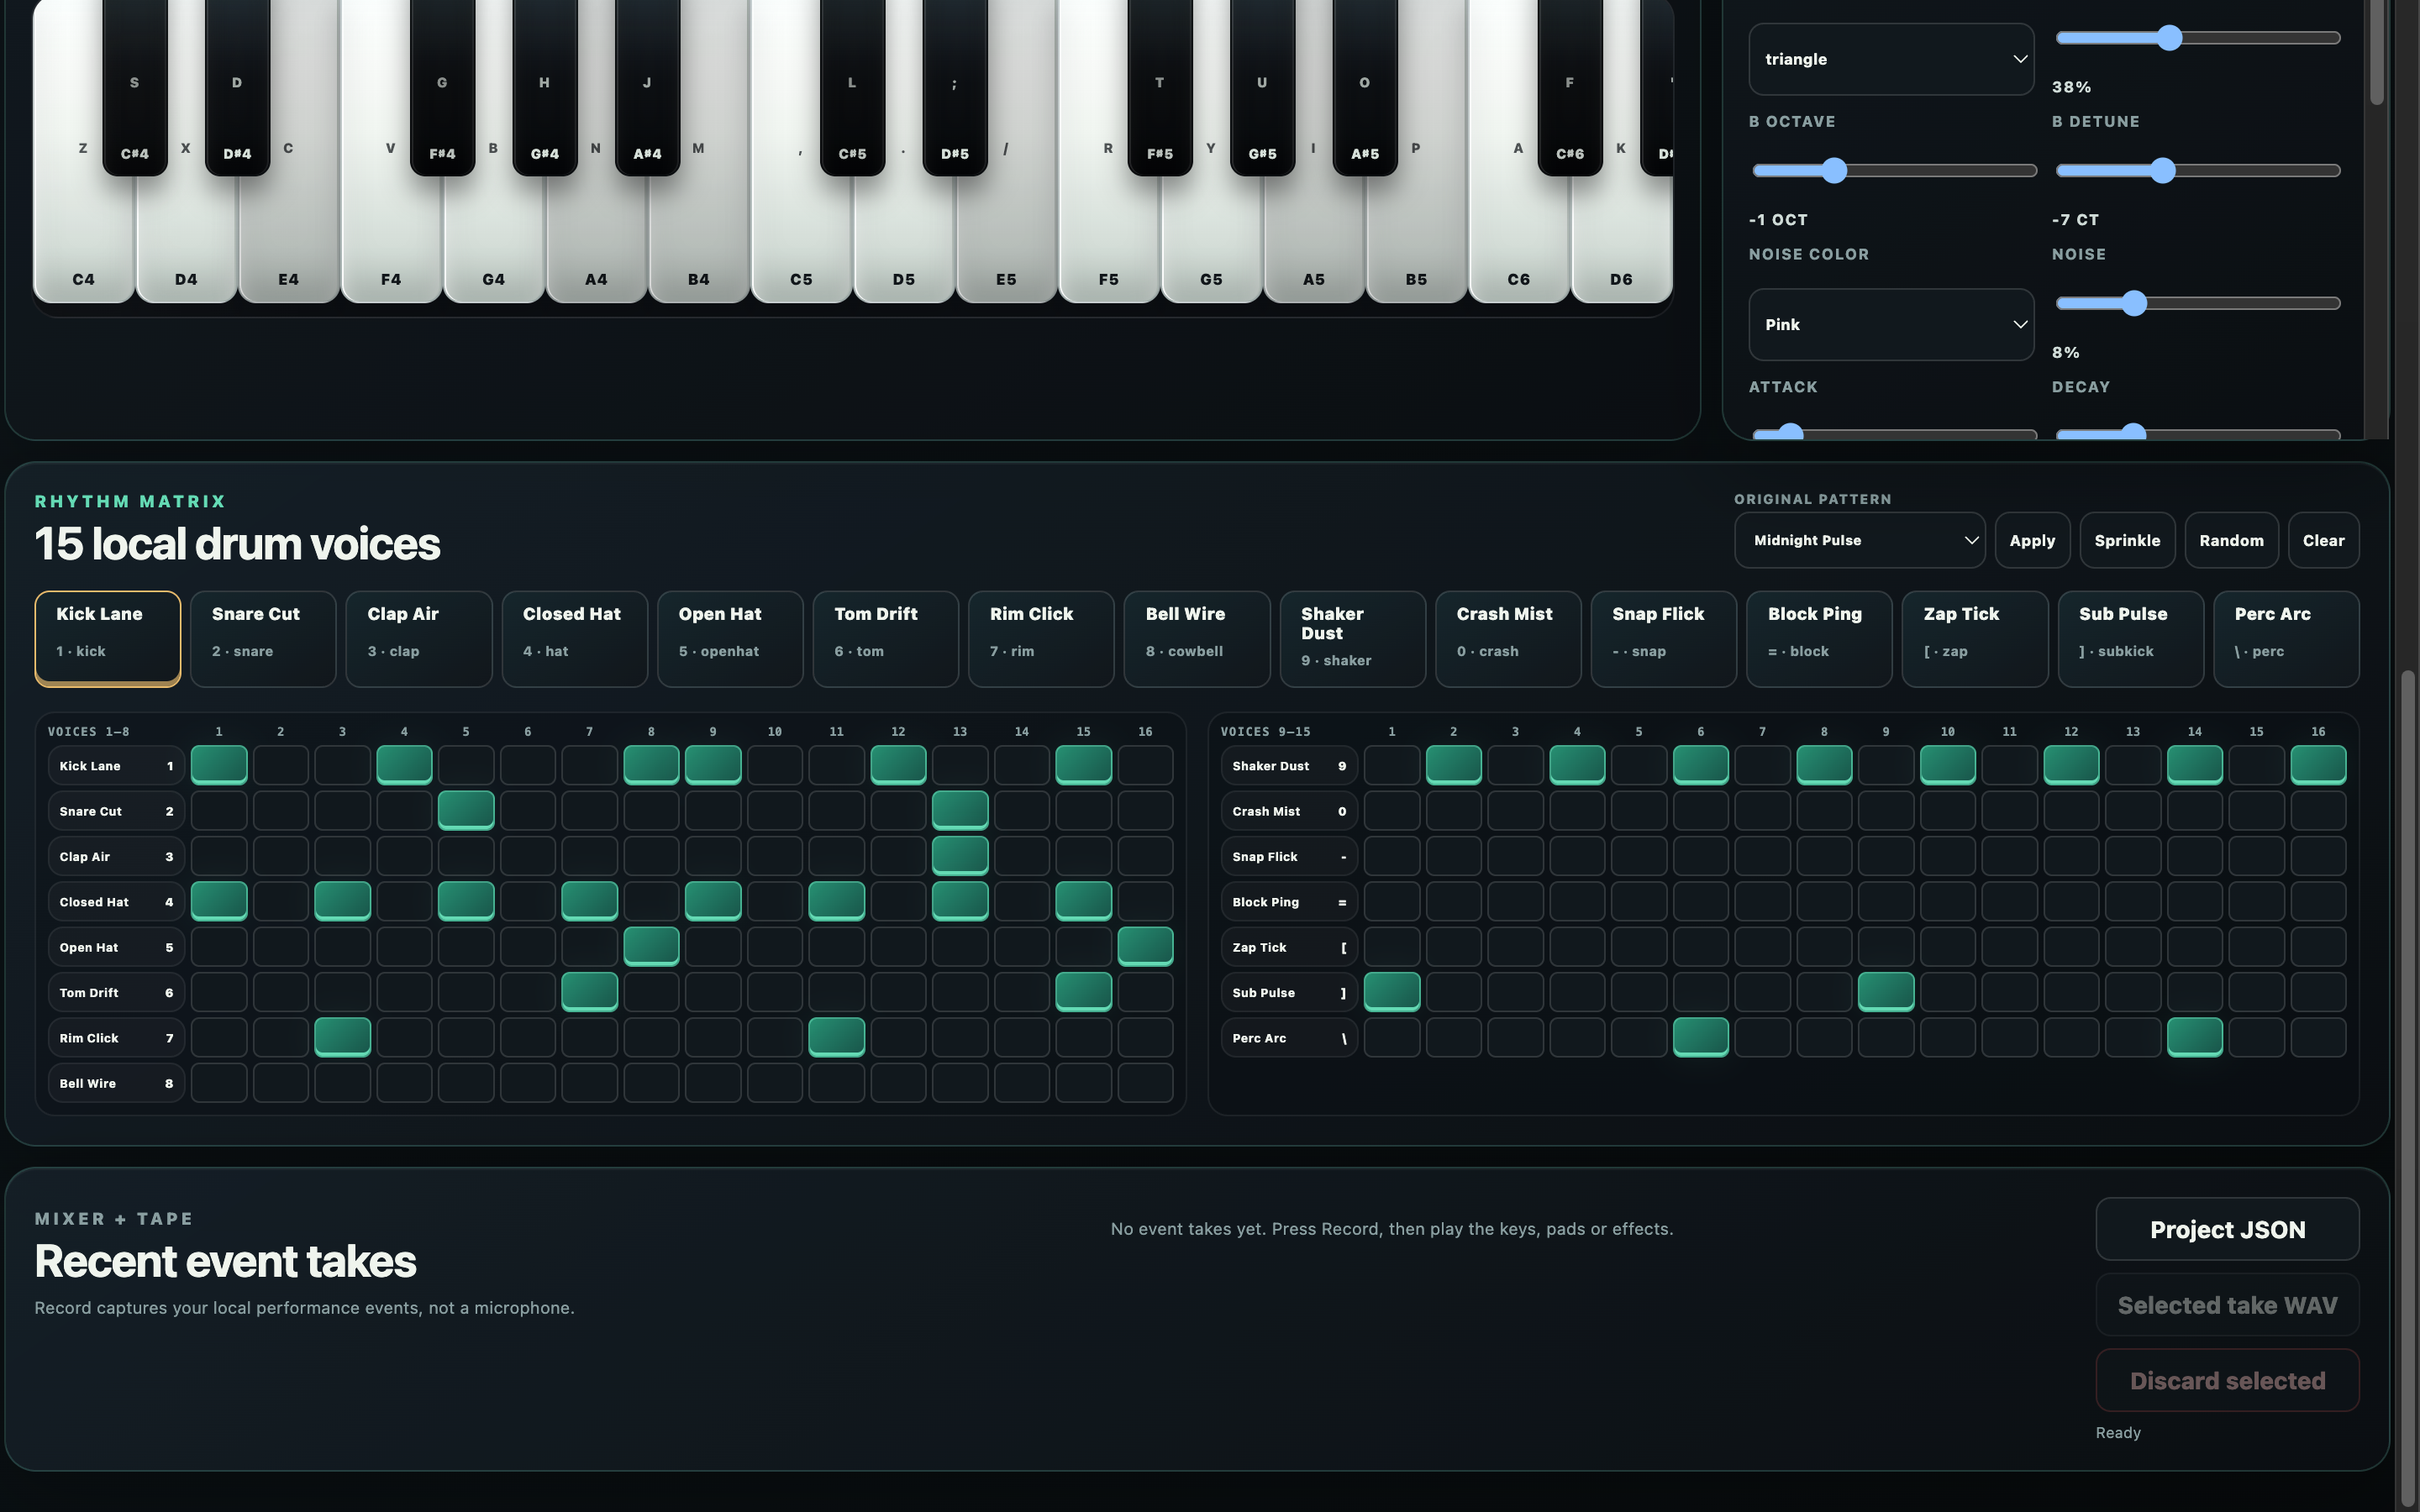Toggle Block Ping step 4
Image resolution: width=2420 pixels, height=1512 pixels.
[1577, 901]
